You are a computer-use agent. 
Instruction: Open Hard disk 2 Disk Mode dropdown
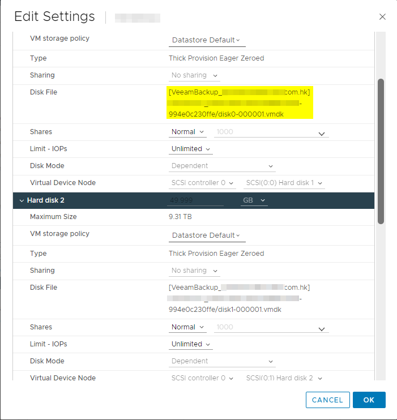point(223,361)
